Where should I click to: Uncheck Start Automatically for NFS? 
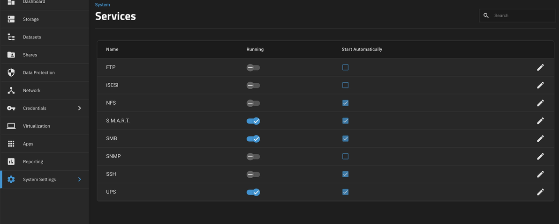click(x=346, y=103)
